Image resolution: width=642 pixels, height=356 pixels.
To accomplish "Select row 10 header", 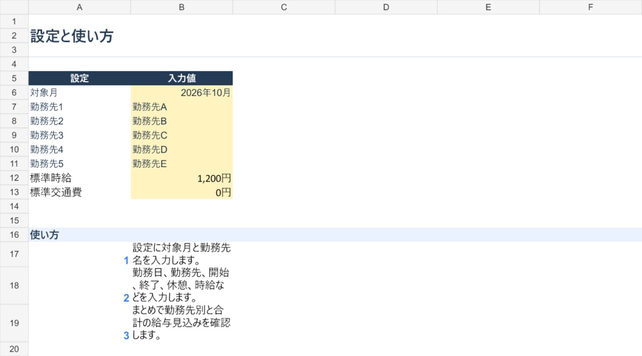I will [x=14, y=149].
